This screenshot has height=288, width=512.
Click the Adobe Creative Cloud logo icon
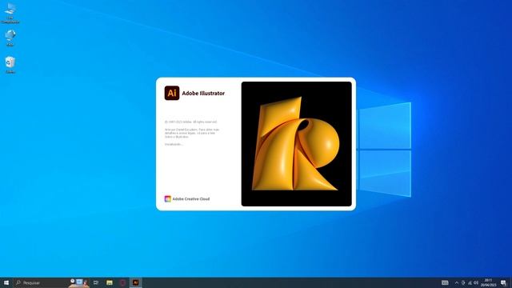click(167, 199)
